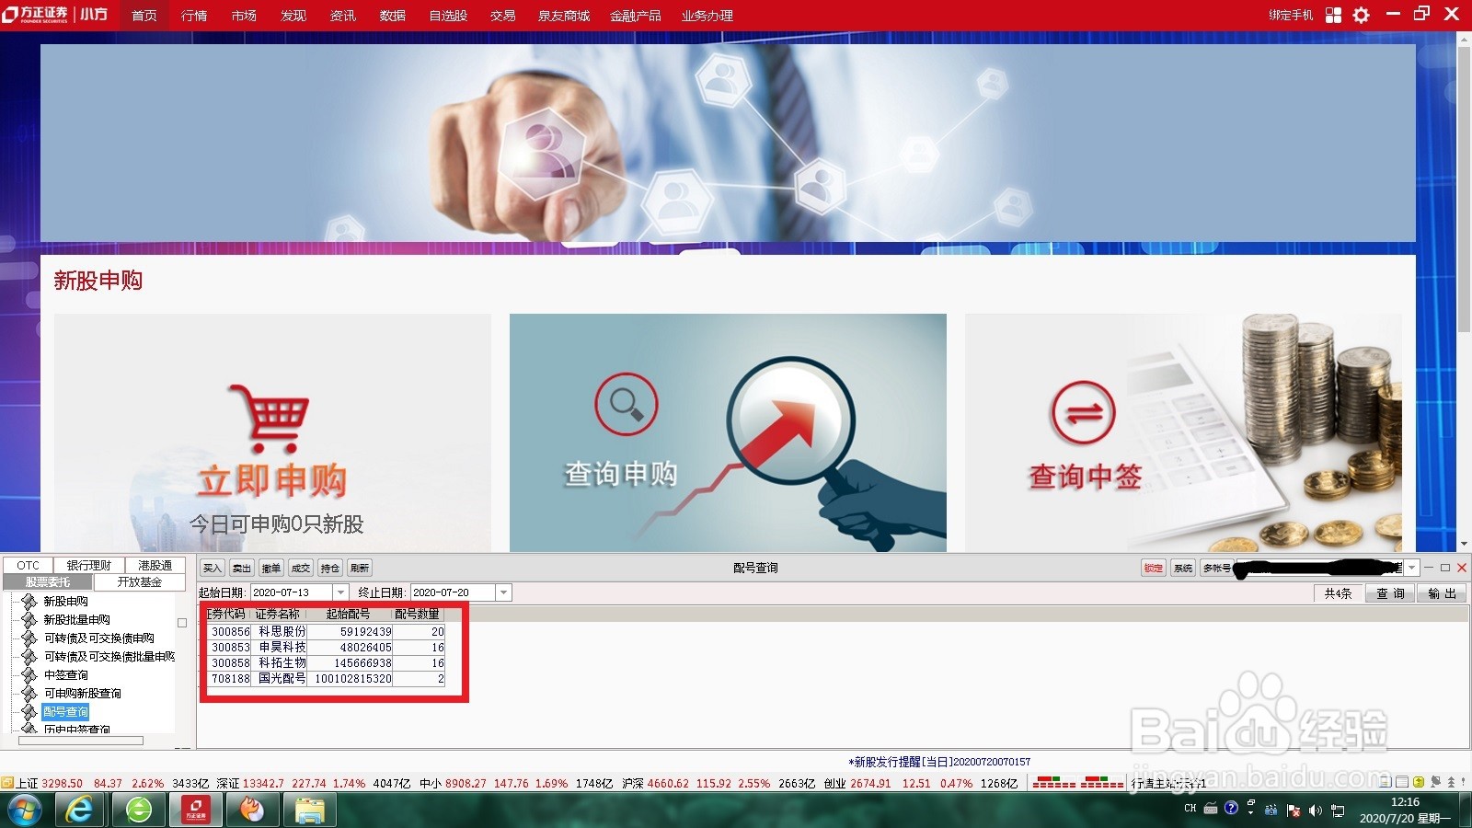This screenshot has width=1472, height=828.
Task: Switch to the 开放基金 tab
Action: point(139,581)
